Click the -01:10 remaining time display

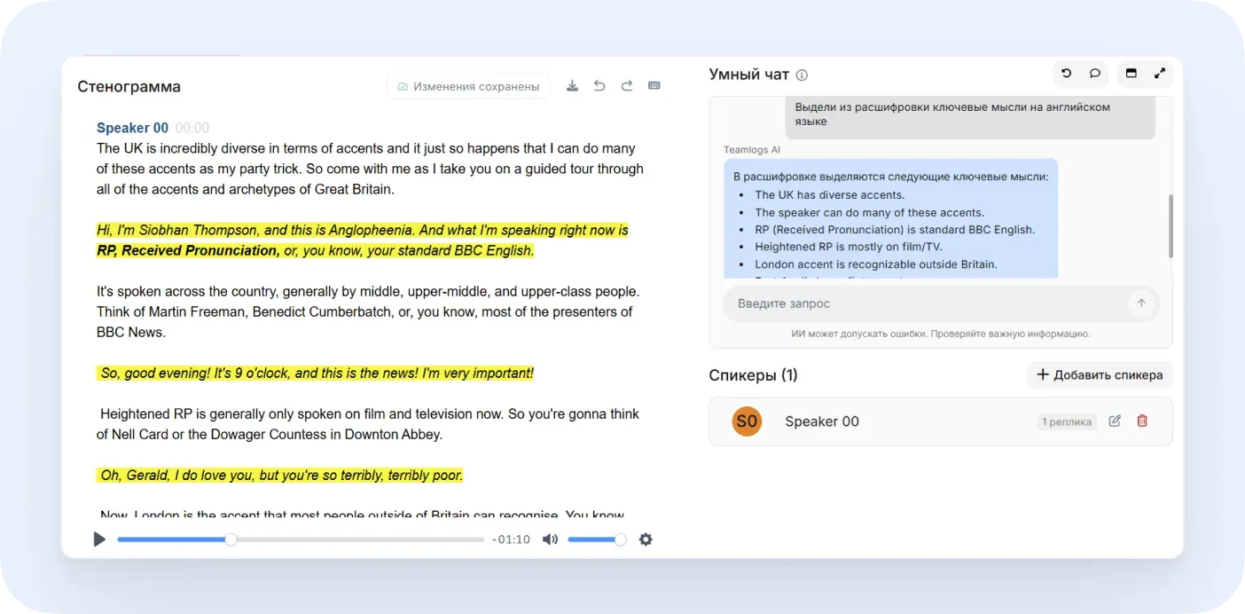tap(511, 539)
